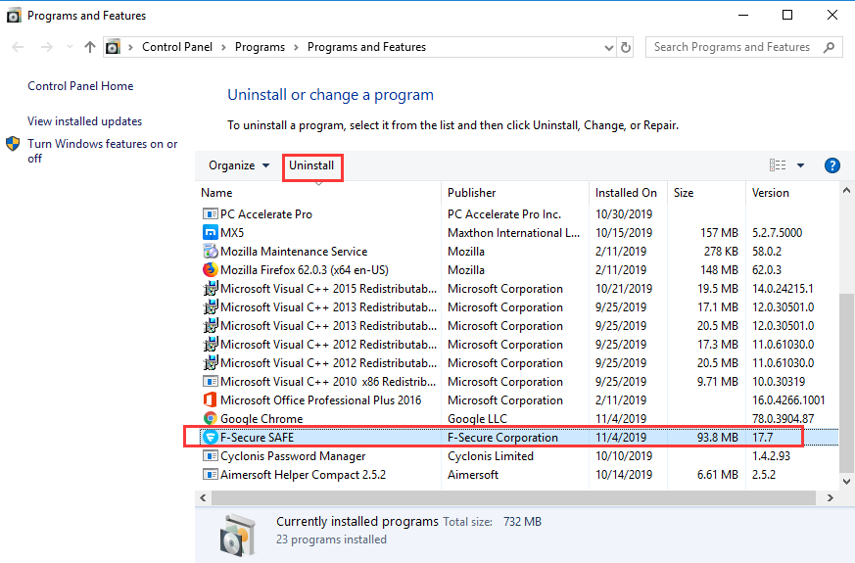The width and height of the screenshot is (855, 563).
Task: Open recent locations dropdown arrow
Action: coord(70,47)
